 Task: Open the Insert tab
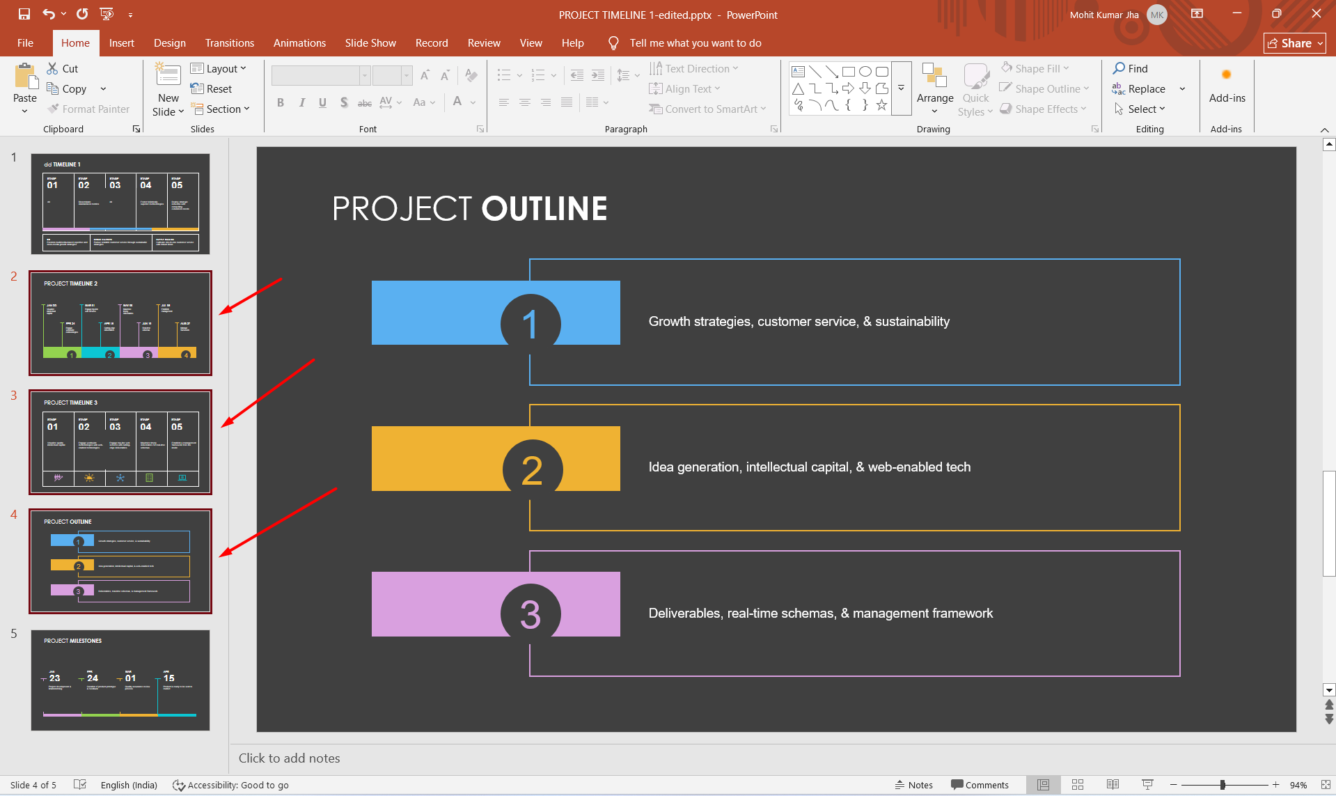tap(122, 42)
